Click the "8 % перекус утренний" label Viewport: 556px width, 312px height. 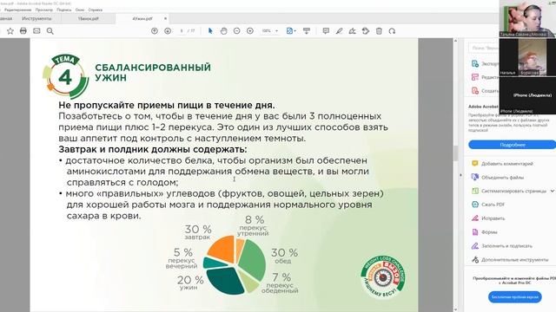(253, 225)
